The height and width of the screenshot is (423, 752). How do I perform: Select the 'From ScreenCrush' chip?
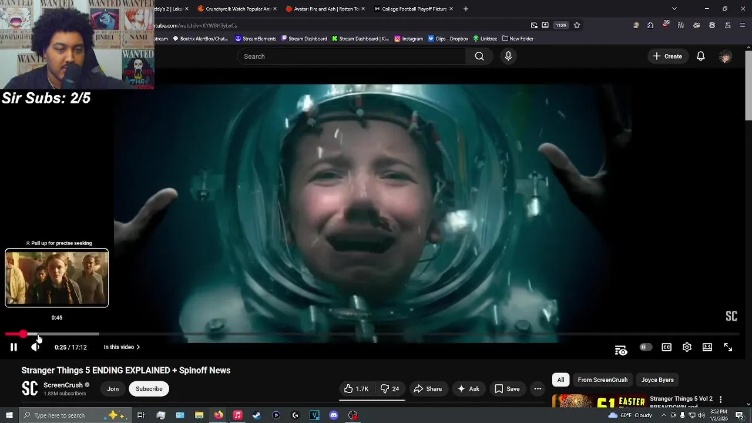602,380
